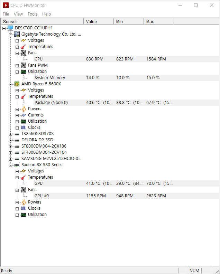Collapse Temperatures under Radeon RX 580
Screen dimensions: 220x274
(x=17, y=178)
